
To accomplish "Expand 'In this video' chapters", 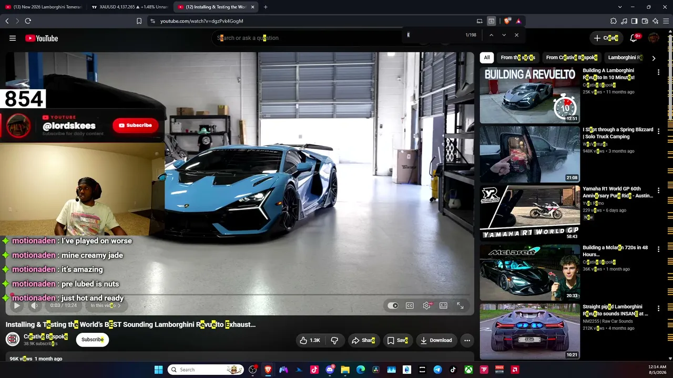I will pyautogui.click(x=106, y=306).
